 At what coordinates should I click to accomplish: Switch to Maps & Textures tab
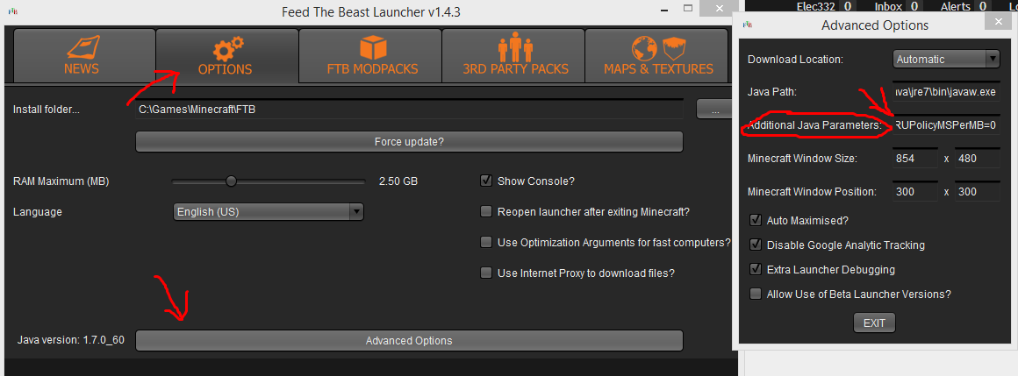[656, 55]
